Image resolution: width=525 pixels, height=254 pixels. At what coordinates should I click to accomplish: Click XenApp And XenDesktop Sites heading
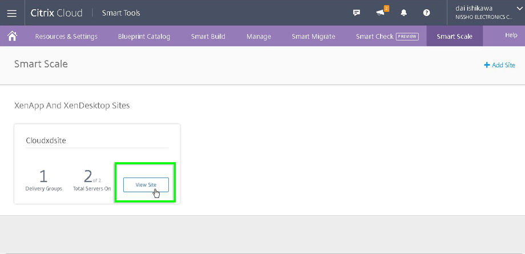(x=72, y=106)
